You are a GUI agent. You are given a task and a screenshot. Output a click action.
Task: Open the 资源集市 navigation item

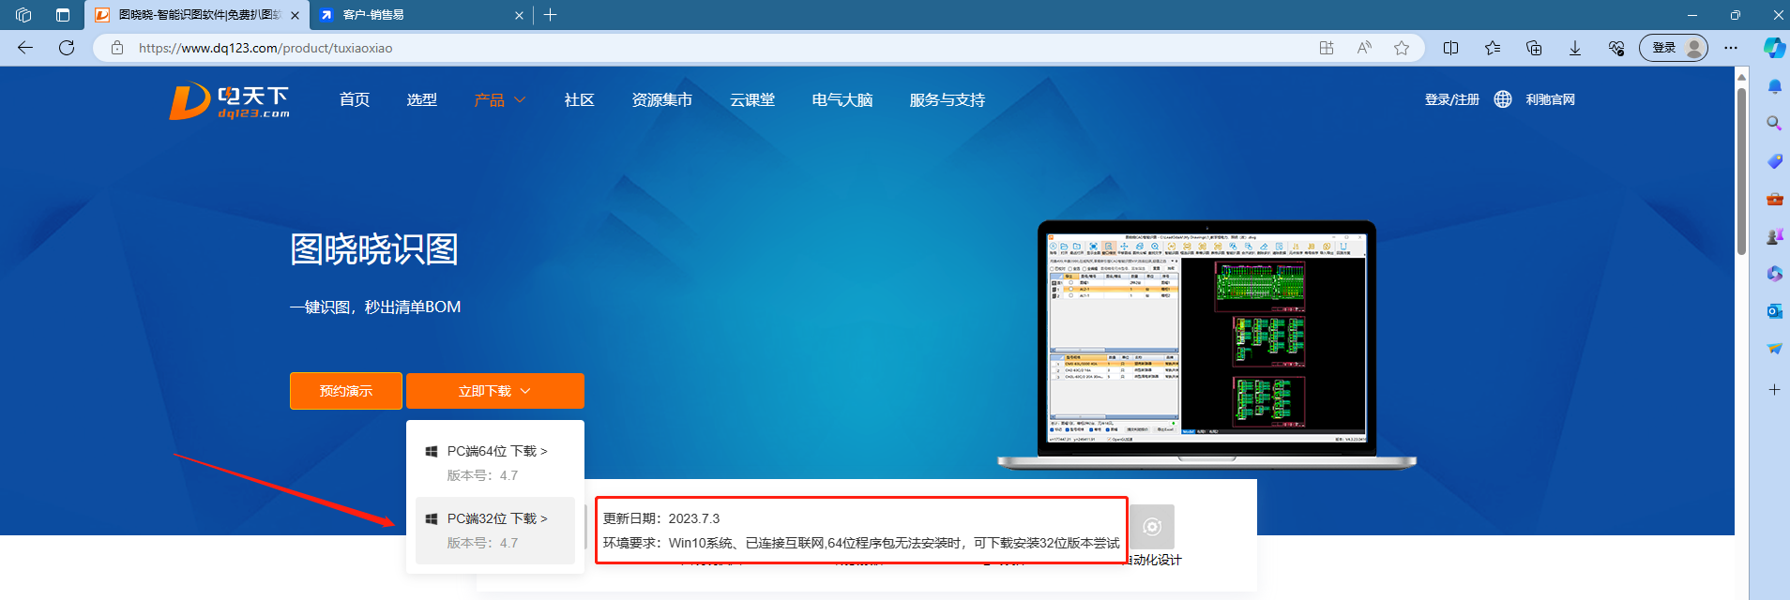[x=662, y=100]
